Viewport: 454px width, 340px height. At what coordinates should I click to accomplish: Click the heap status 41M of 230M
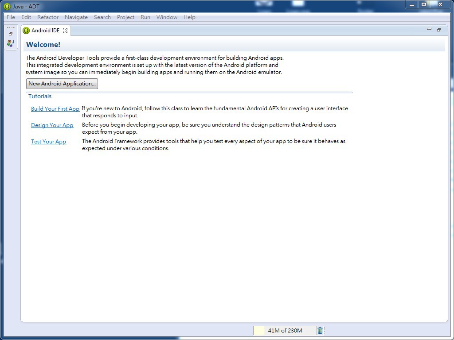[285, 330]
